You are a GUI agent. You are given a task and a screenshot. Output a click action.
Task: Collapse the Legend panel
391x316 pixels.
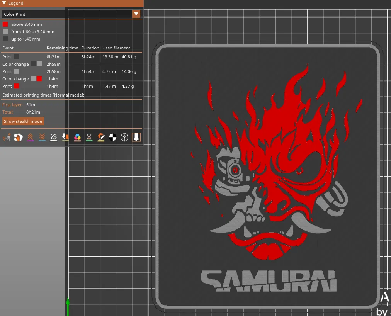pos(4,3)
